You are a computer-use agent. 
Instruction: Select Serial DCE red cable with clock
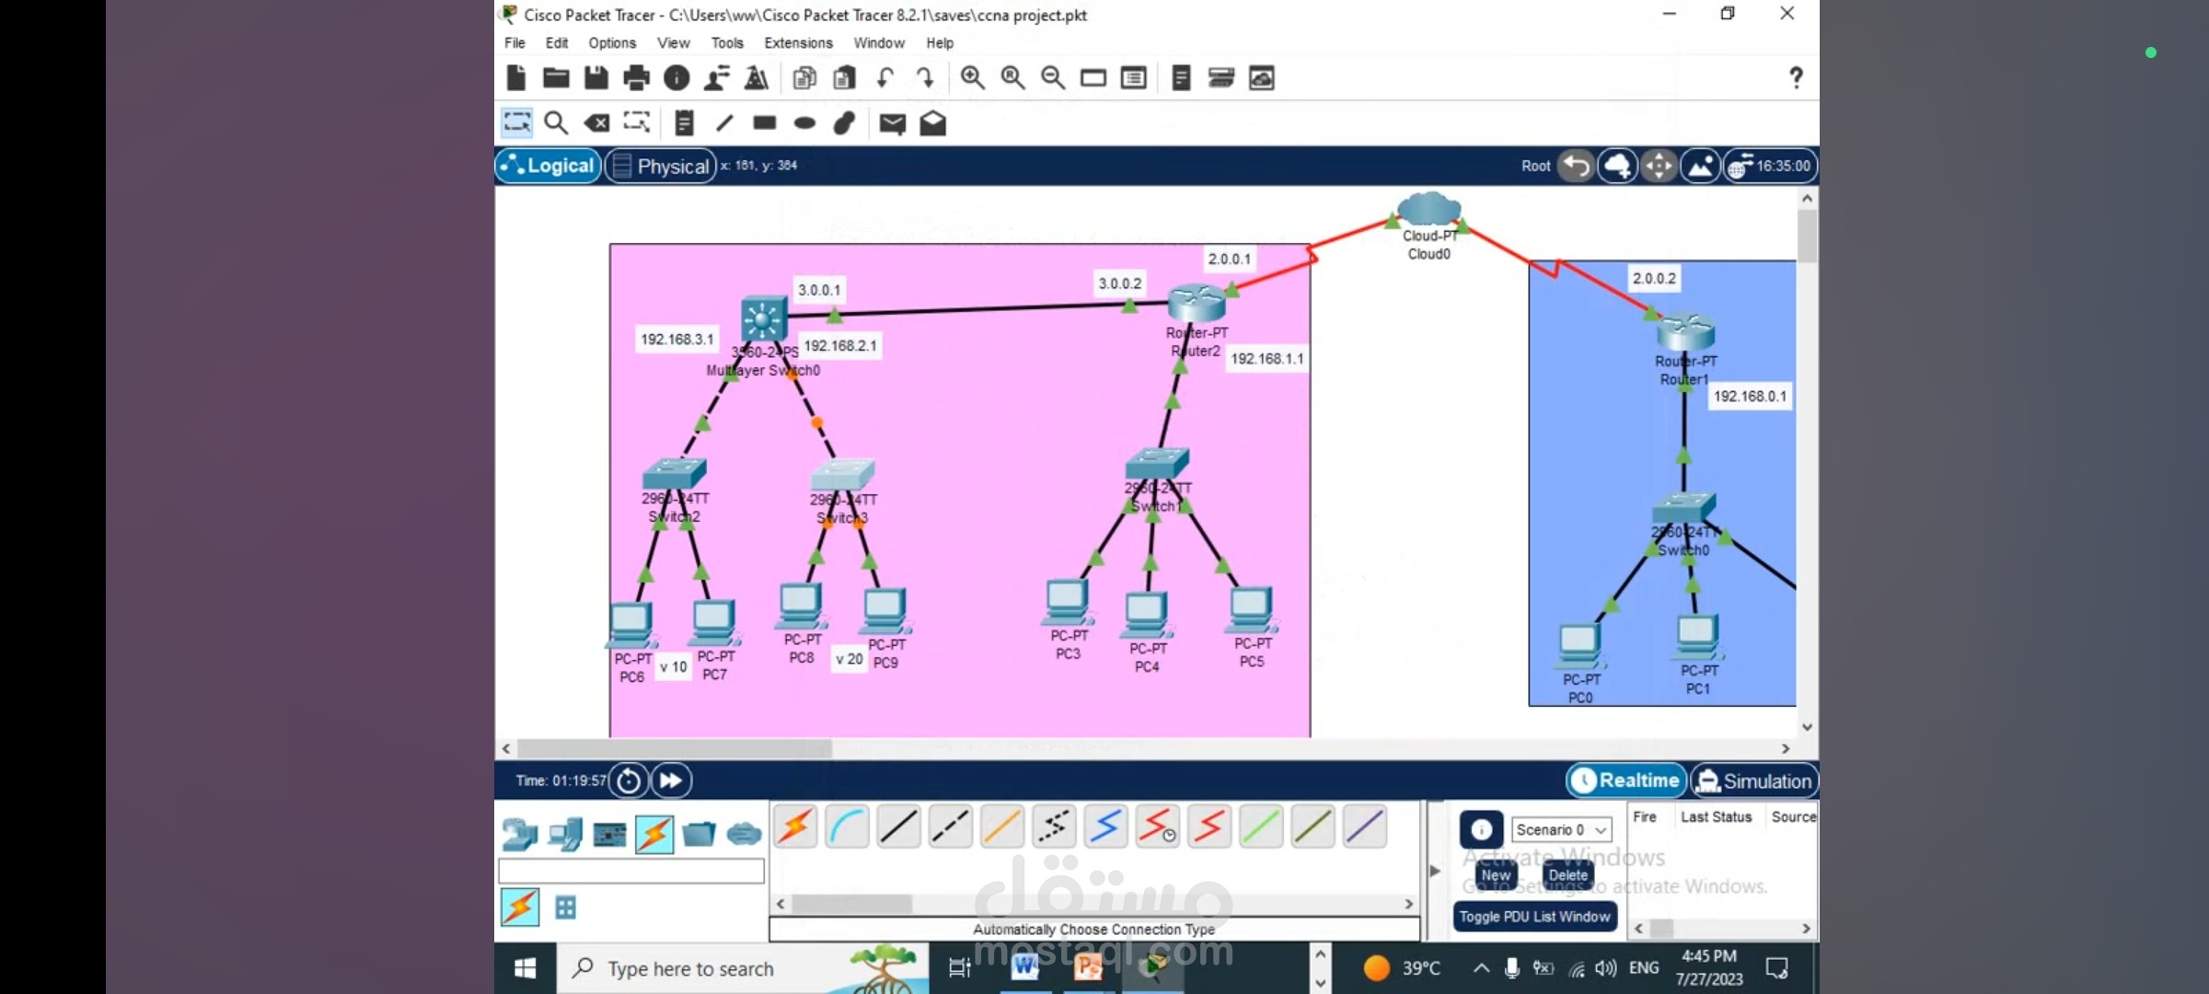point(1157,826)
